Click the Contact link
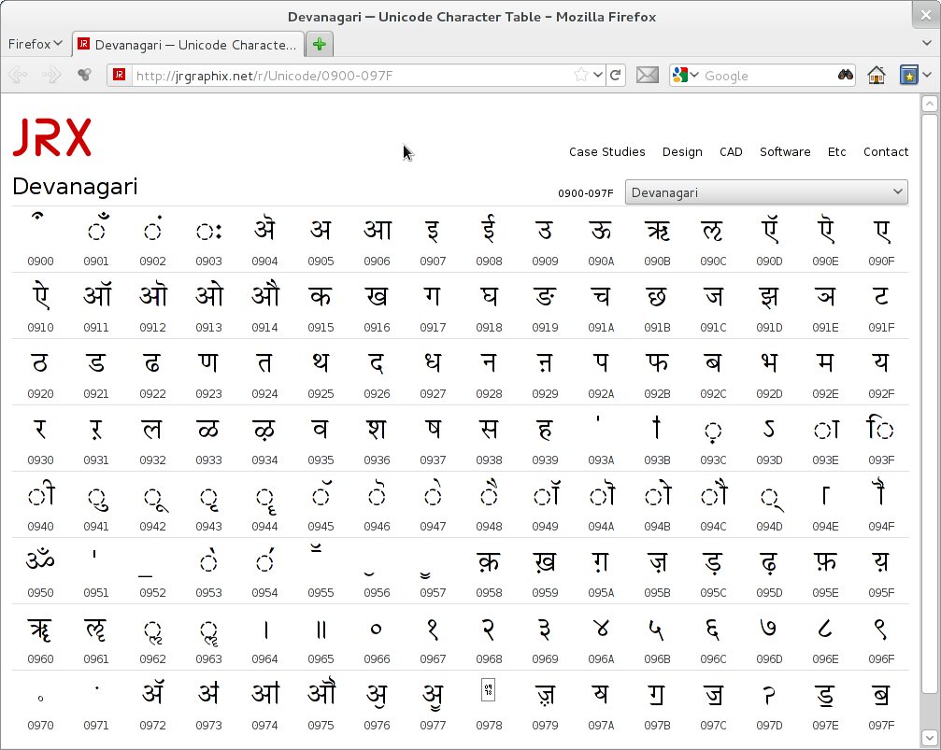This screenshot has width=941, height=750. 886,151
